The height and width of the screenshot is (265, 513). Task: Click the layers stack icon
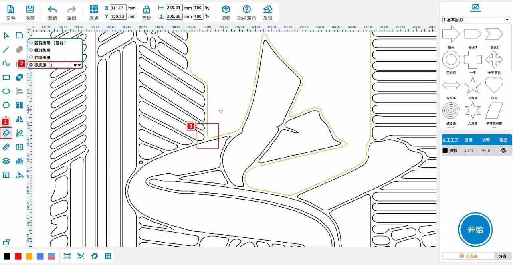6,161
